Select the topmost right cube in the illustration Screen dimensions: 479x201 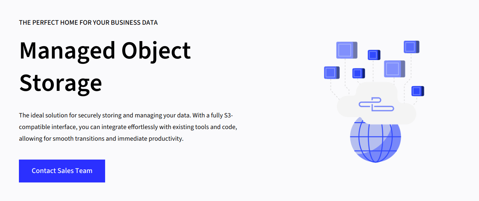[411, 47]
